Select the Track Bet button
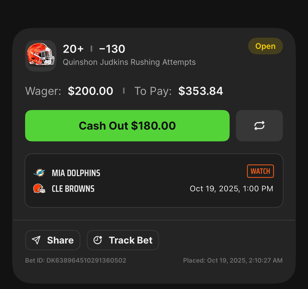This screenshot has width=308, height=289. 123,240
